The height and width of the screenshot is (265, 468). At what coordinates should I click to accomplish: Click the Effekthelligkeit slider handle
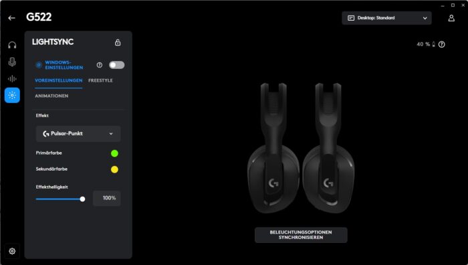coord(82,199)
